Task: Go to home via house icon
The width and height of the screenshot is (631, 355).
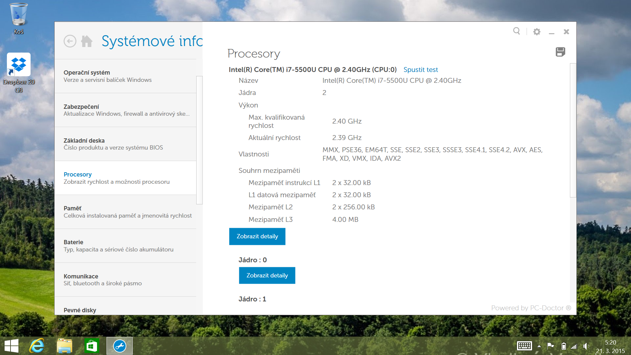Action: 87,41
